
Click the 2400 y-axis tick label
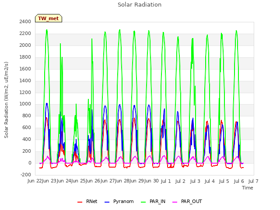pos(25,21)
